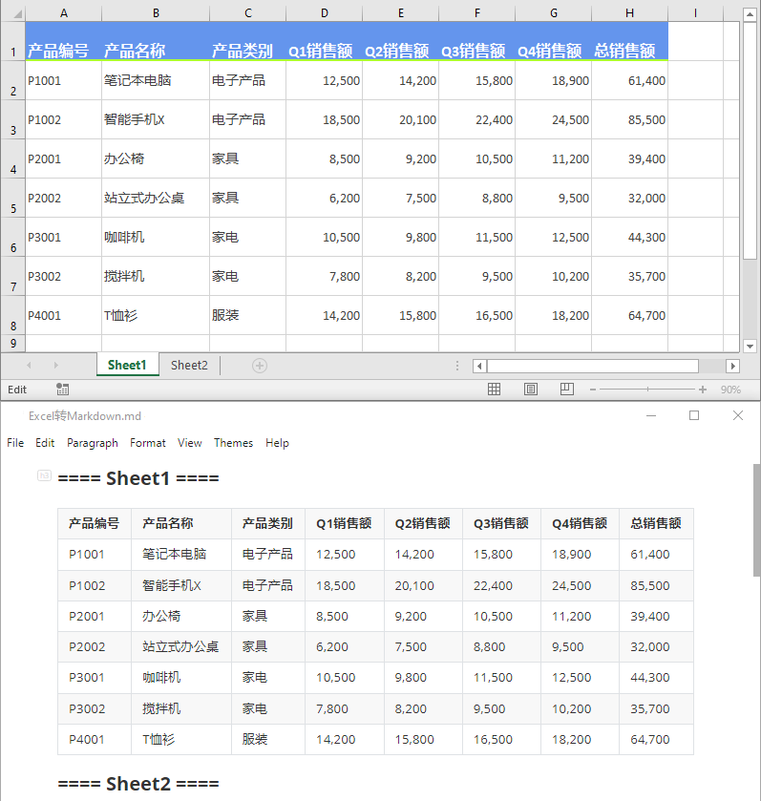Click Markdown table header Q4销售额

coord(580,523)
